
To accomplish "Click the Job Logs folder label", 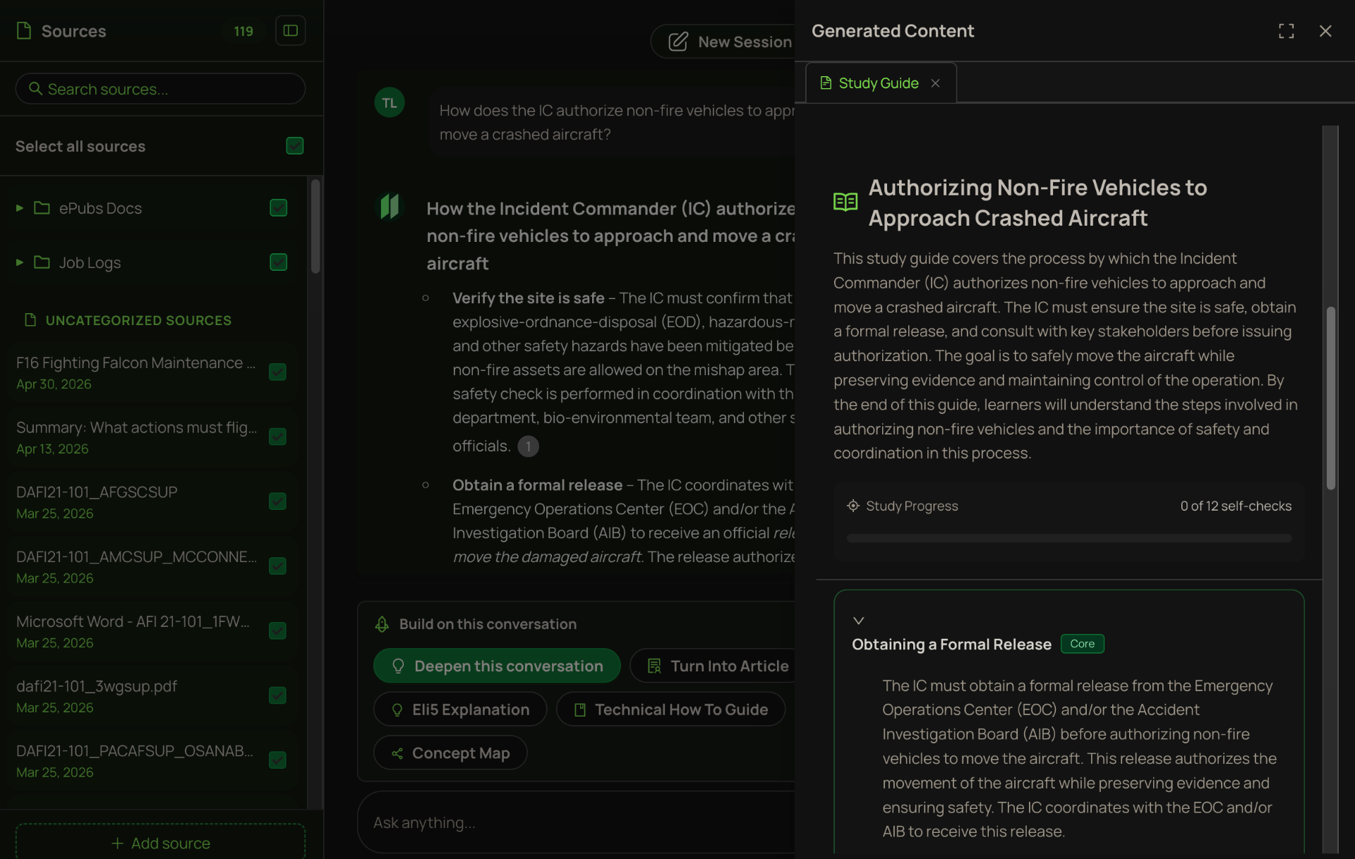I will click(90, 262).
